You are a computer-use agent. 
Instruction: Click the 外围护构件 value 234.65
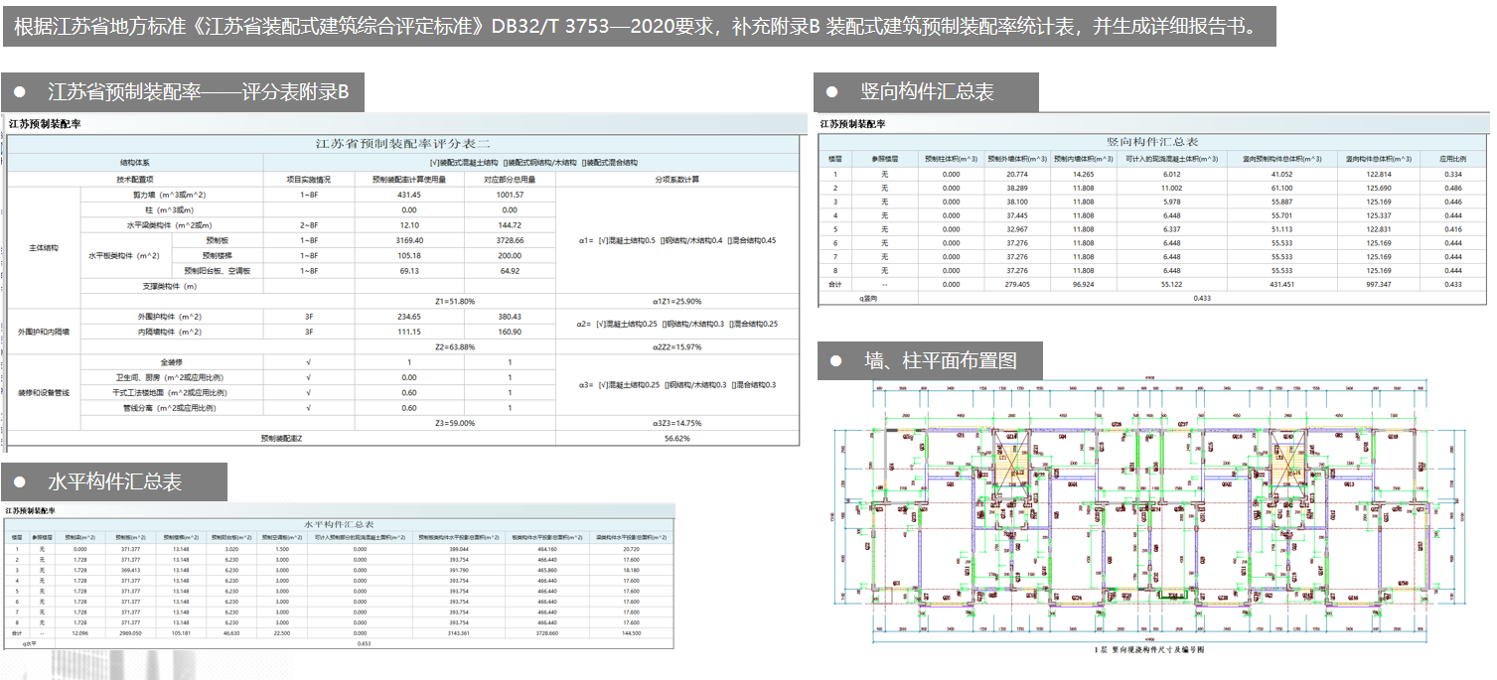[x=409, y=317]
